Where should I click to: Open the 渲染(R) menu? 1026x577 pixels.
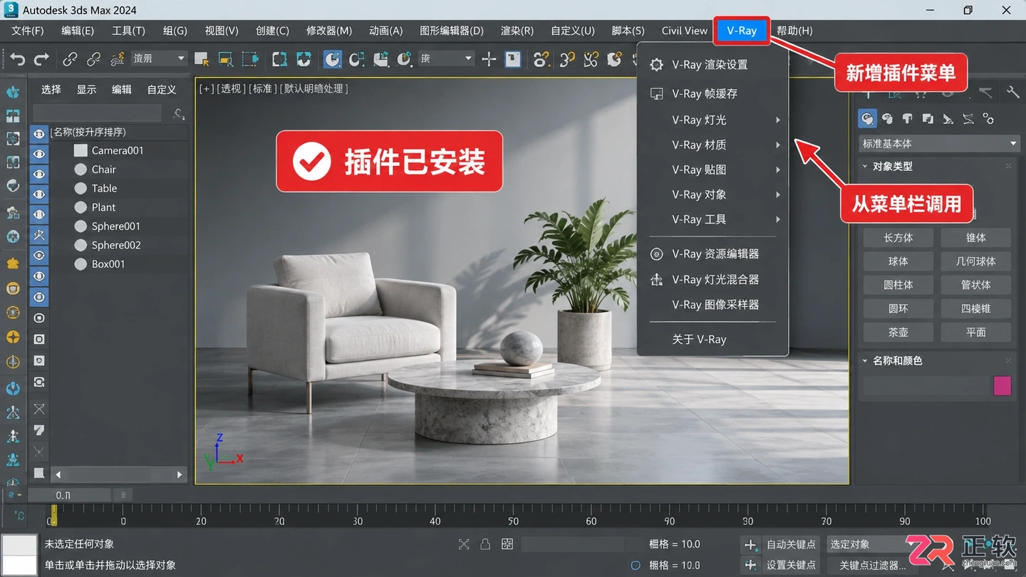tap(517, 31)
